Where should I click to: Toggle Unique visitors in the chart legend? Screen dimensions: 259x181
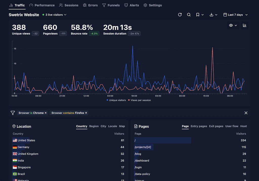[116, 100]
